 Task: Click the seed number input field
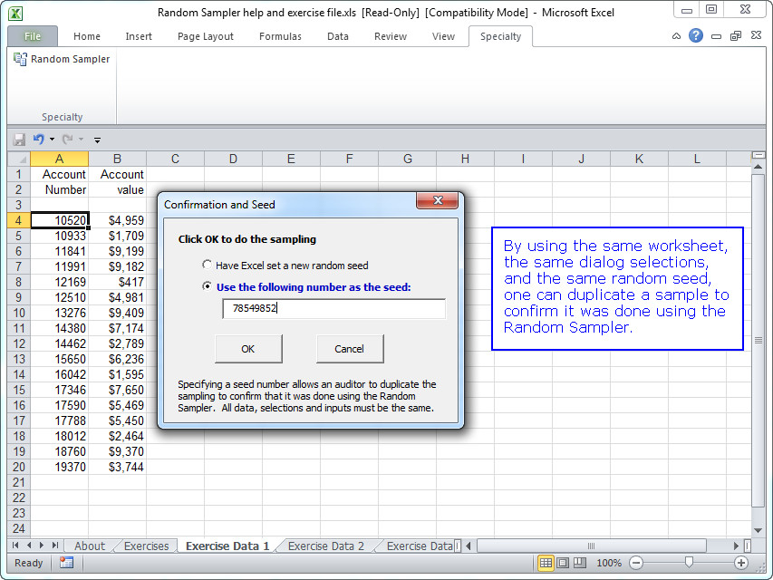(333, 309)
